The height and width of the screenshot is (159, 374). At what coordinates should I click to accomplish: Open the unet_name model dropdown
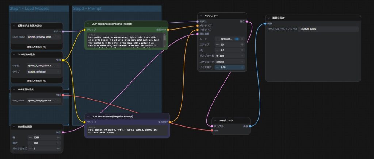tap(45, 37)
